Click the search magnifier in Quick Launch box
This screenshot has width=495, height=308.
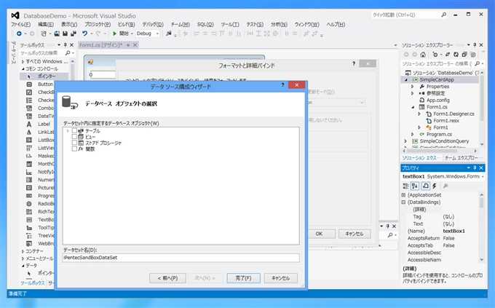tap(443, 15)
